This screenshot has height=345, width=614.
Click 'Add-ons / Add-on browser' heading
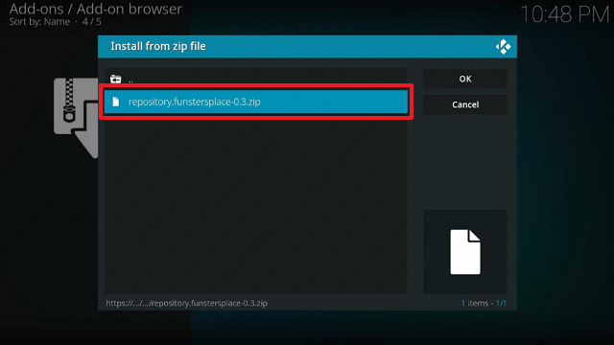point(96,9)
